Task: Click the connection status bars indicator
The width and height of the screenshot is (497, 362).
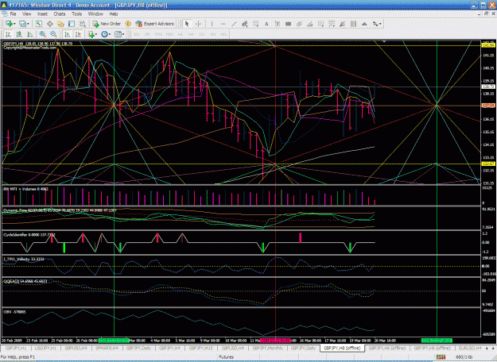Action: [441, 357]
